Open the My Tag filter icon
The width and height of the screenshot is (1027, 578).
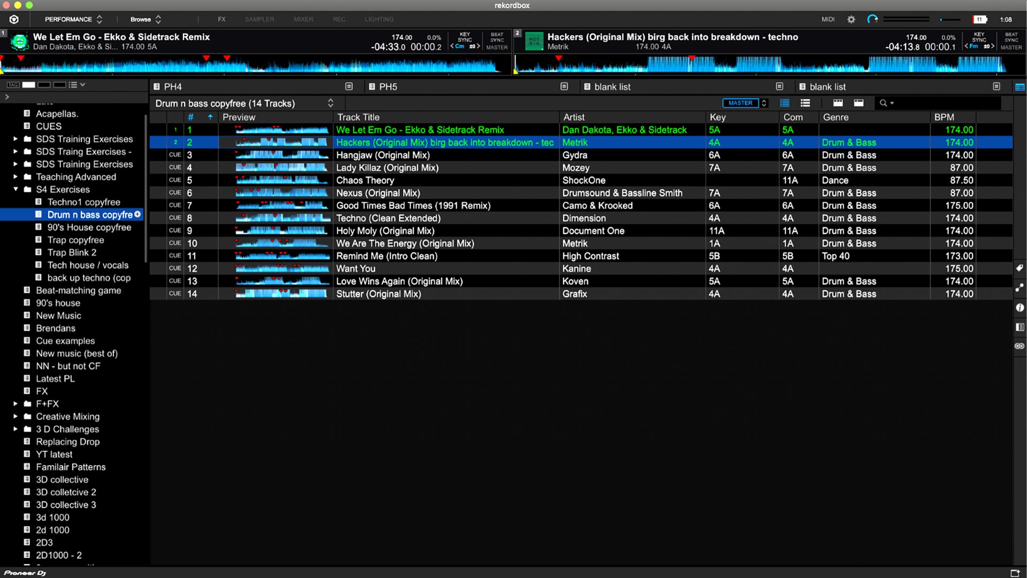(x=1020, y=268)
